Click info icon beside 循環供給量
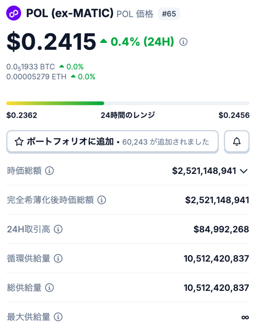This screenshot has height=331, width=263. pos(58,259)
